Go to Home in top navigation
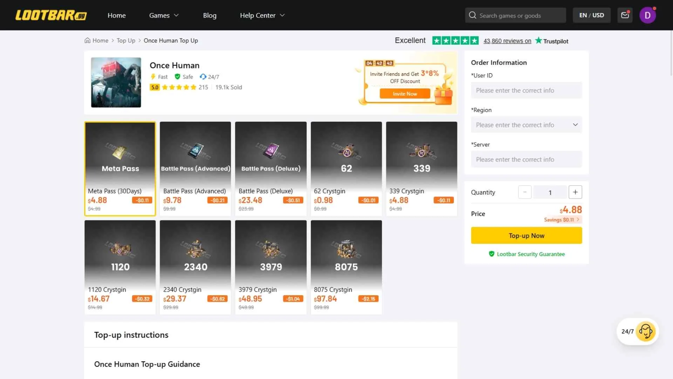Viewport: 673px width, 379px height. tap(116, 15)
